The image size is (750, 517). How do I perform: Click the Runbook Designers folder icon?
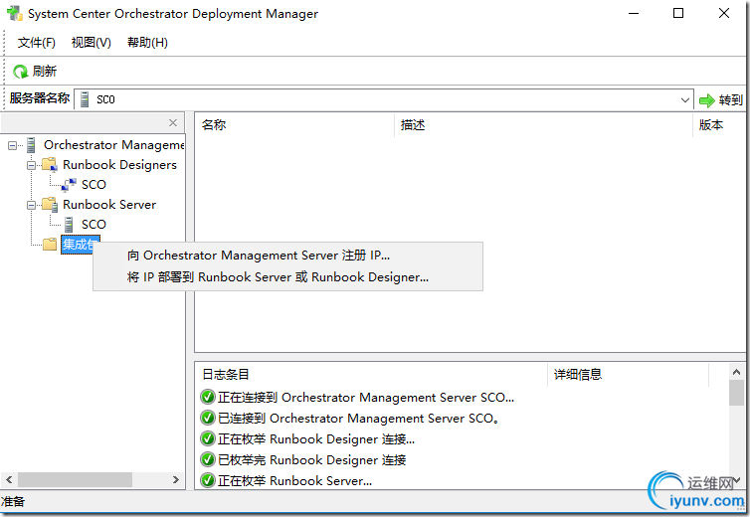[x=50, y=165]
